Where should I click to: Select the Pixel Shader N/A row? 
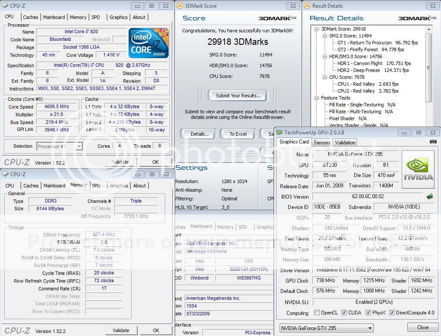pyautogui.click(x=348, y=118)
